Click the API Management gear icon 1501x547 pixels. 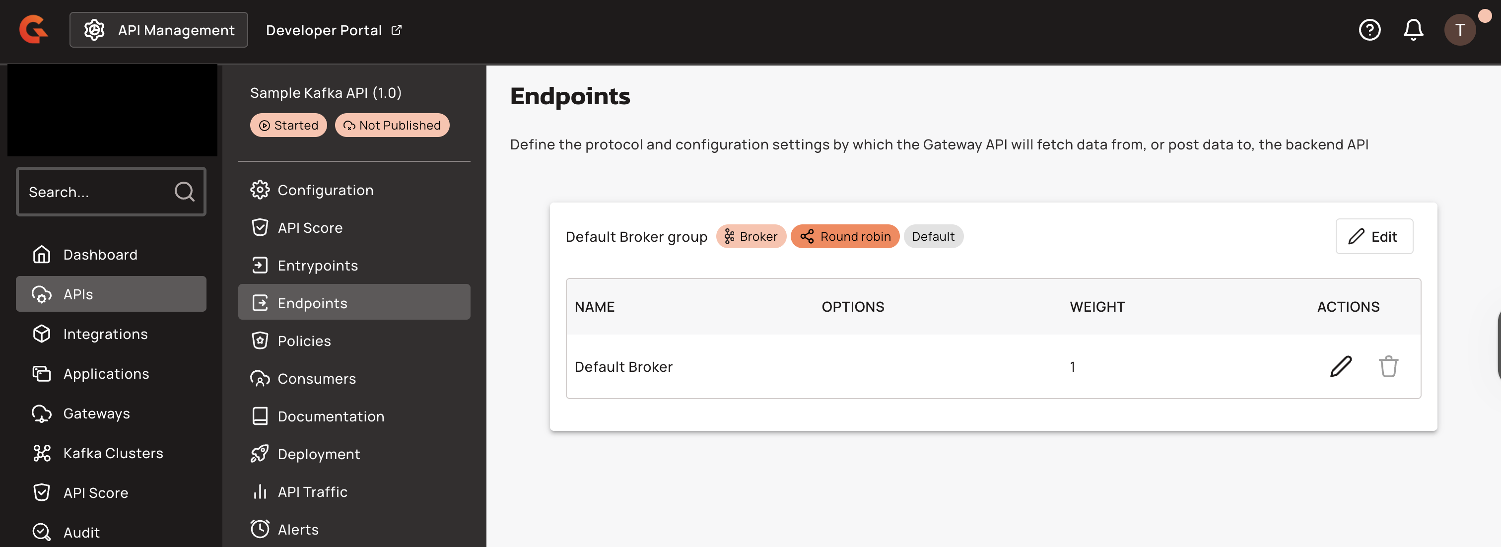tap(94, 30)
